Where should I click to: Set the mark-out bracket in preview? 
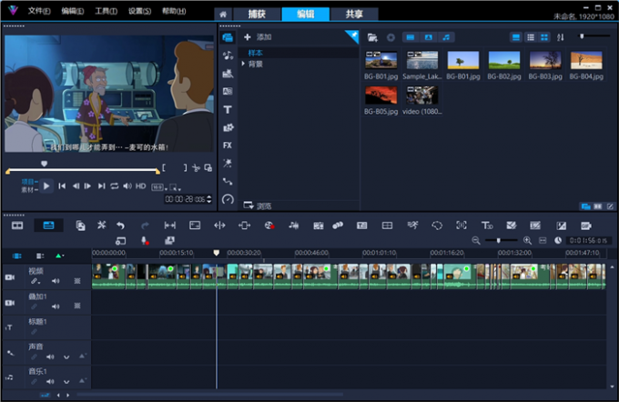(185, 167)
